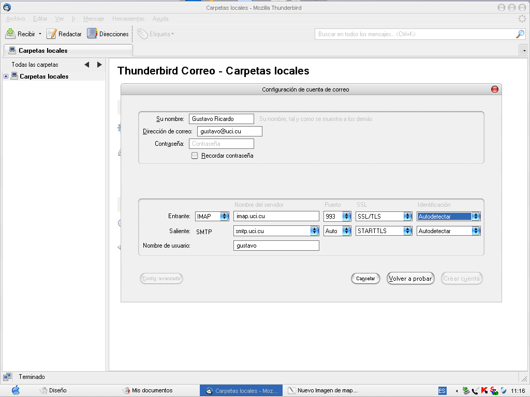The image size is (530, 397).
Task: Click the Etiqueta tag icon
Action: point(142,34)
